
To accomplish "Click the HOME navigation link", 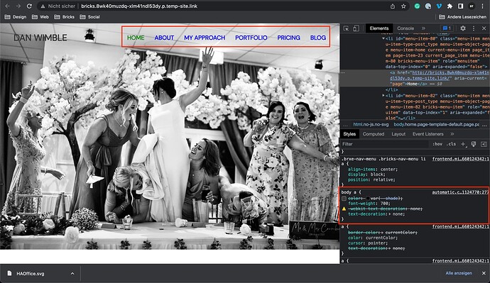I will tap(136, 38).
